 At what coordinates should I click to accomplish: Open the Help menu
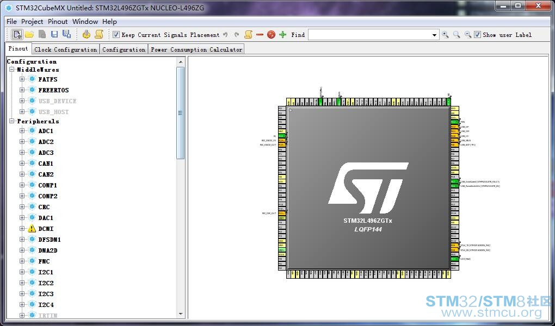pyautogui.click(x=109, y=22)
